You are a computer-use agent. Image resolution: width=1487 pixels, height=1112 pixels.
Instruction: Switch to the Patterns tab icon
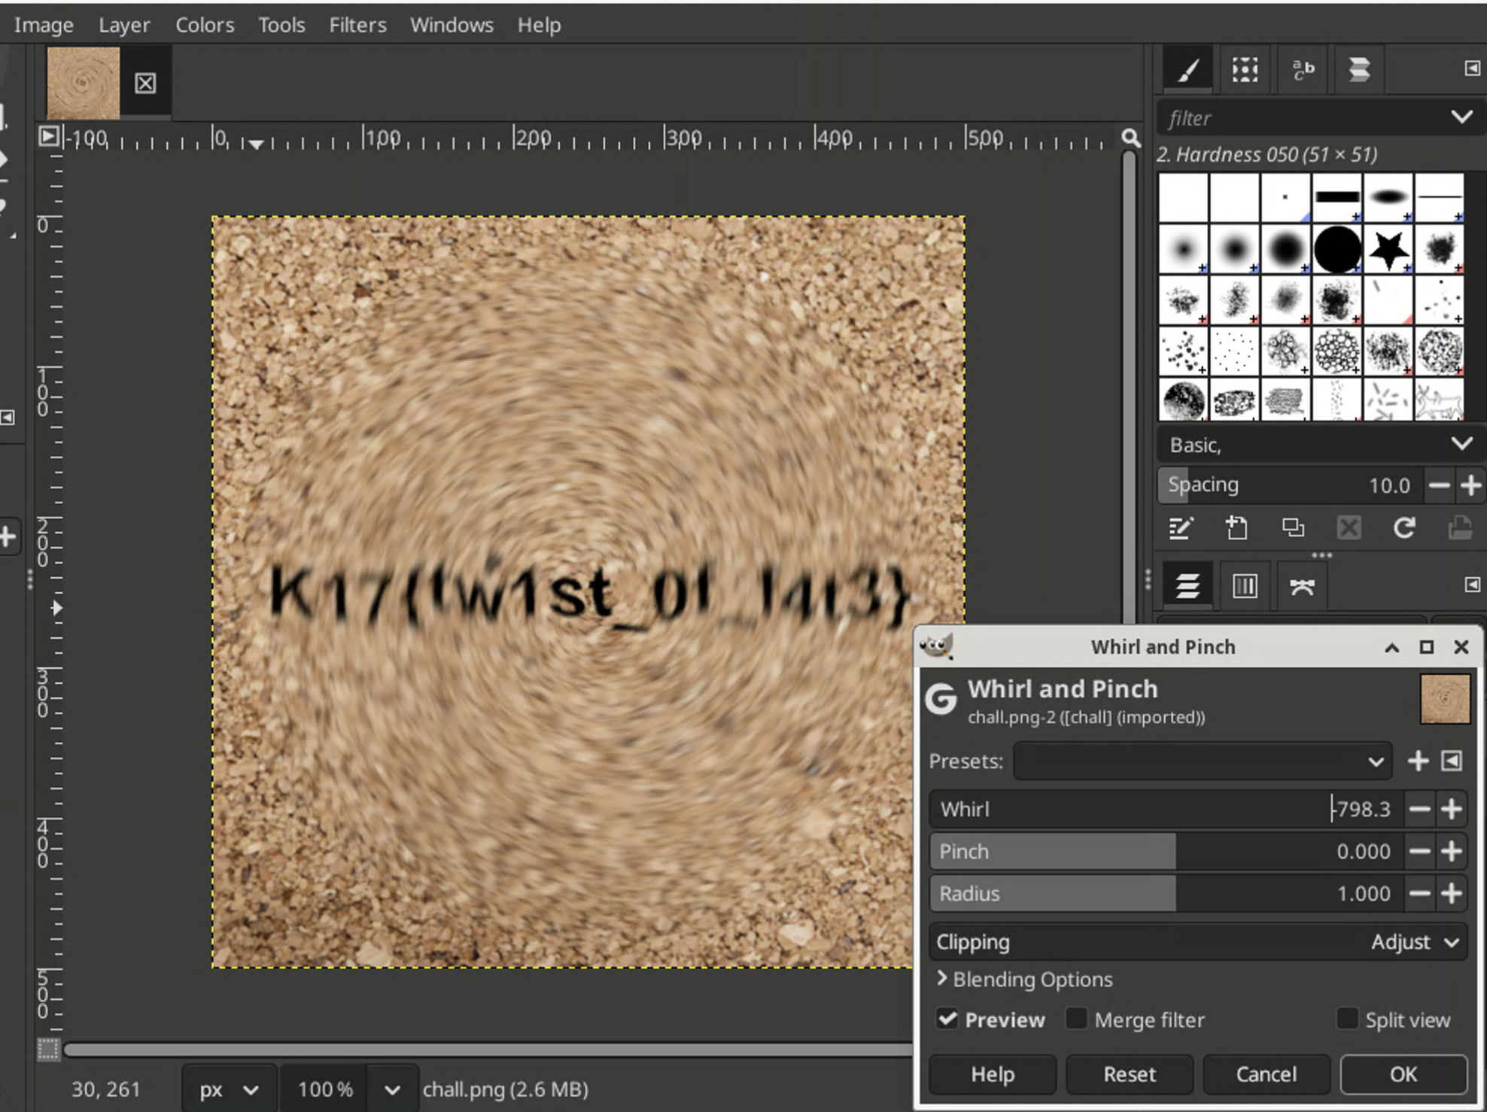point(1245,70)
